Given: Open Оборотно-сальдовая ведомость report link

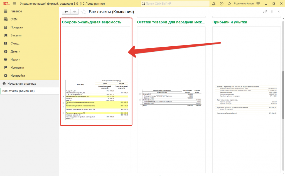Looking at the screenshot, I should pos(92,22).
